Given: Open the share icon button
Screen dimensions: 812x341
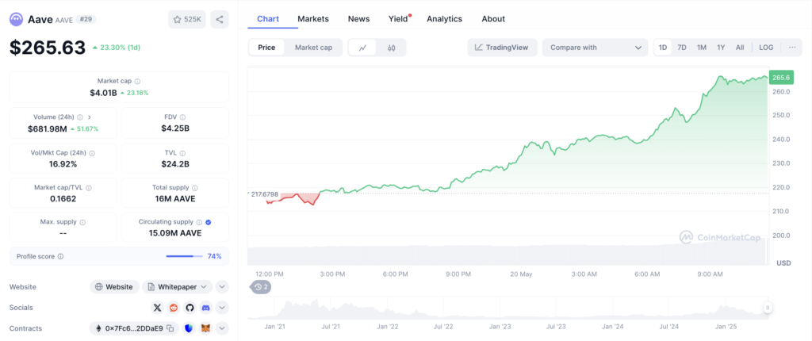Looking at the screenshot, I should pos(220,20).
